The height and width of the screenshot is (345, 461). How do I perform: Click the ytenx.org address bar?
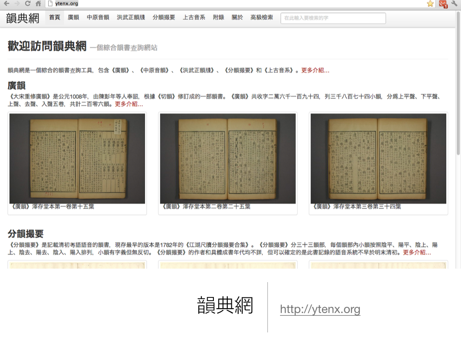225,4
